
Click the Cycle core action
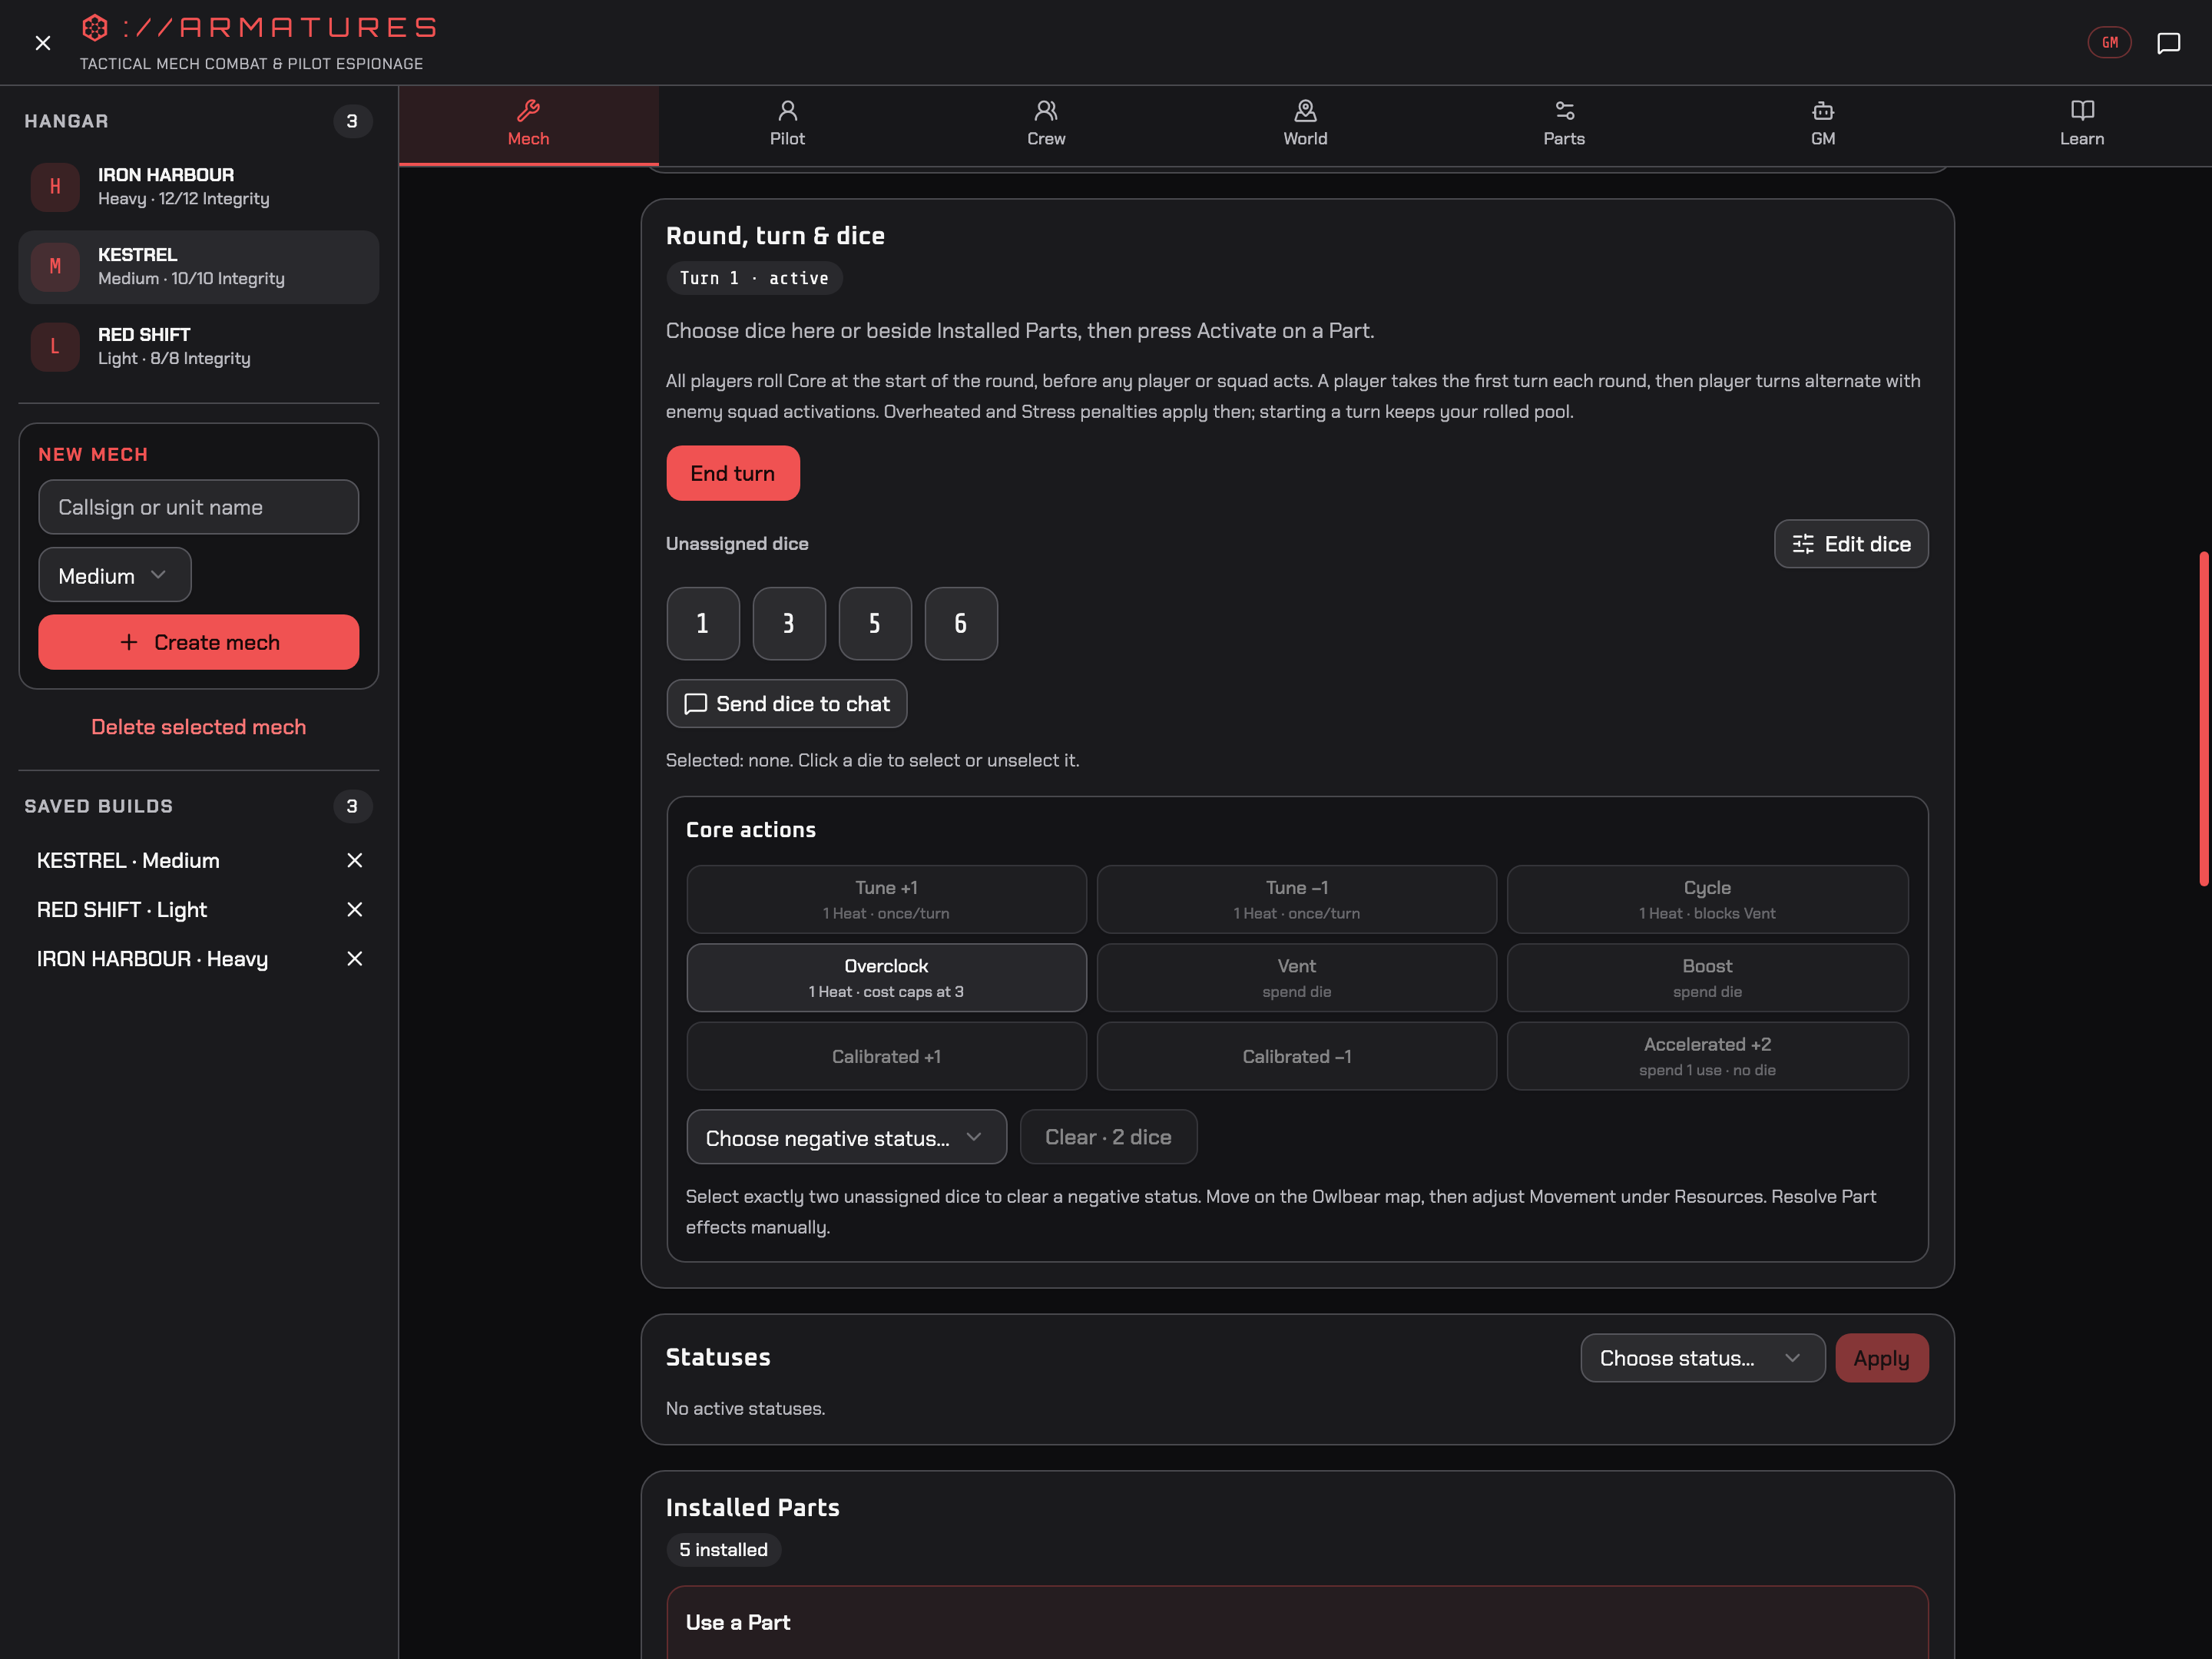(1707, 899)
